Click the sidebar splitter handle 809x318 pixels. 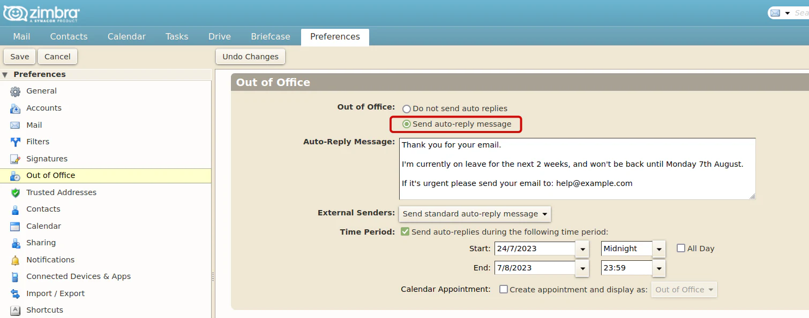(x=213, y=277)
